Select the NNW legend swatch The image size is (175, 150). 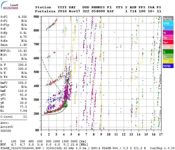coord(168,66)
